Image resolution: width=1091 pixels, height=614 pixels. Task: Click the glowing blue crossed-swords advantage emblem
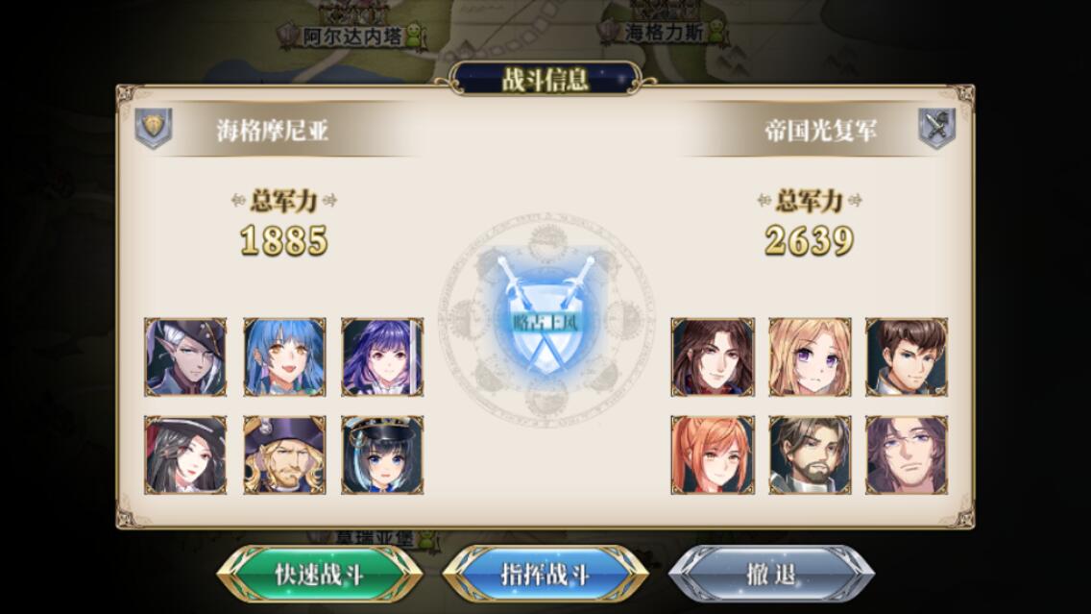pos(545,313)
